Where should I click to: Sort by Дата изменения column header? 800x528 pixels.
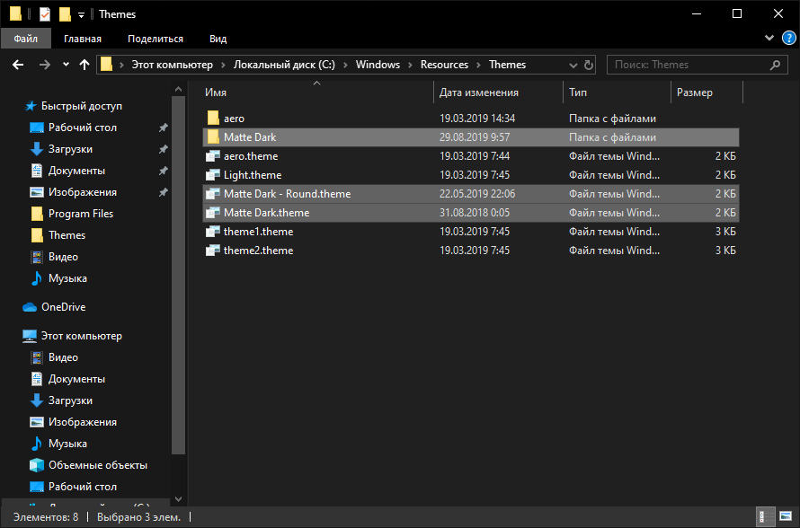click(478, 92)
